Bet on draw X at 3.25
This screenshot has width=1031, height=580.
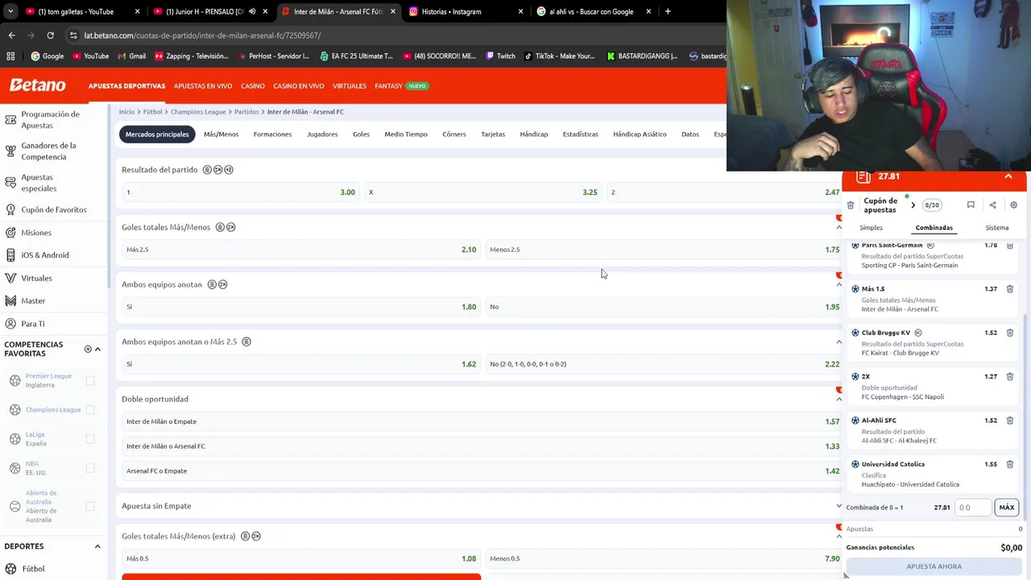483,193
